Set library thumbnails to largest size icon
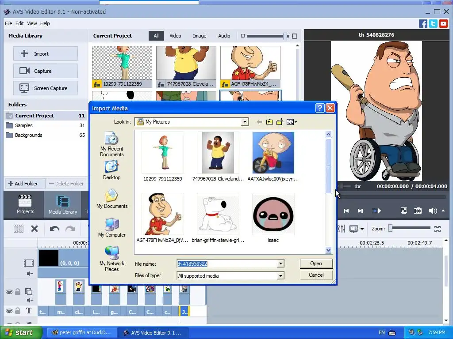453x339 pixels. click(x=295, y=36)
